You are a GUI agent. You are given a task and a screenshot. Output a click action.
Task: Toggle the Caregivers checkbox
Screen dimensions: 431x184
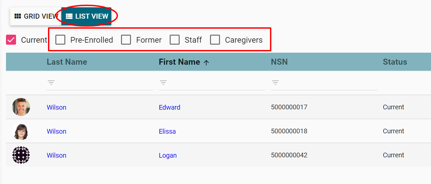click(215, 40)
